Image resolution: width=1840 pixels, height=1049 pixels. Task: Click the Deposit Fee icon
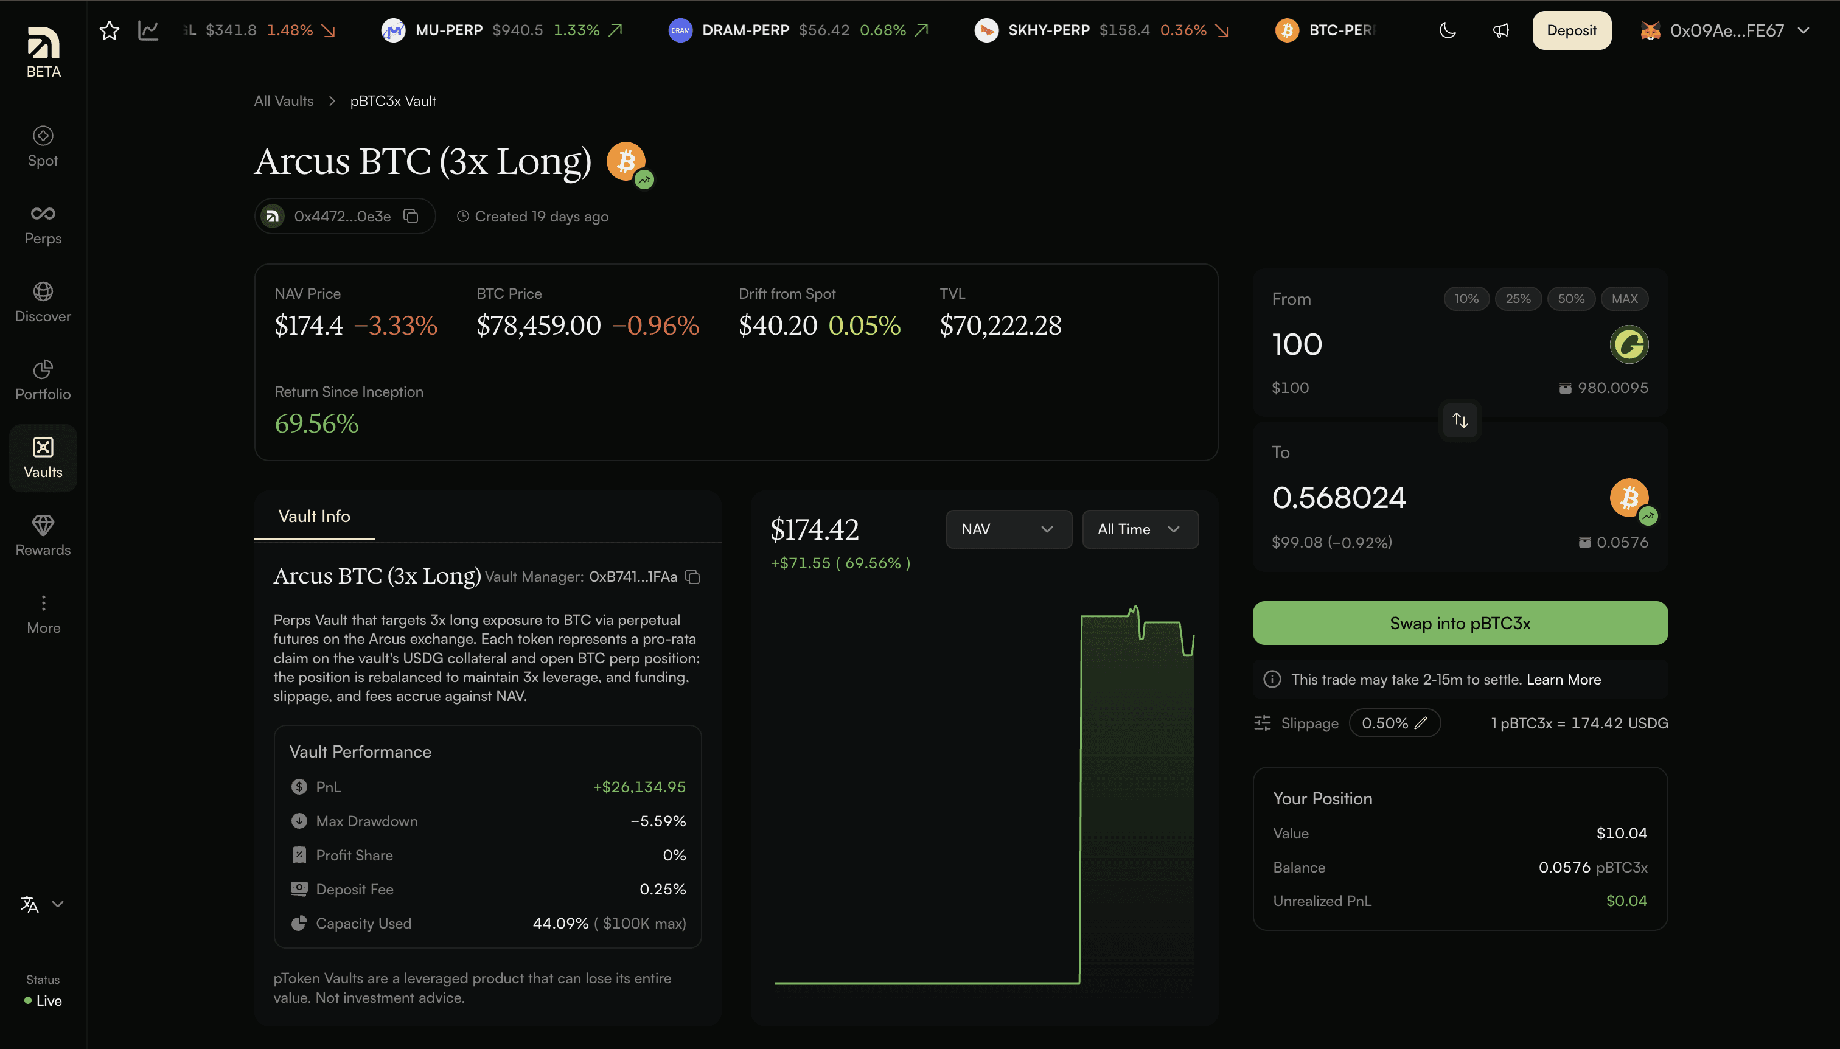[299, 889]
